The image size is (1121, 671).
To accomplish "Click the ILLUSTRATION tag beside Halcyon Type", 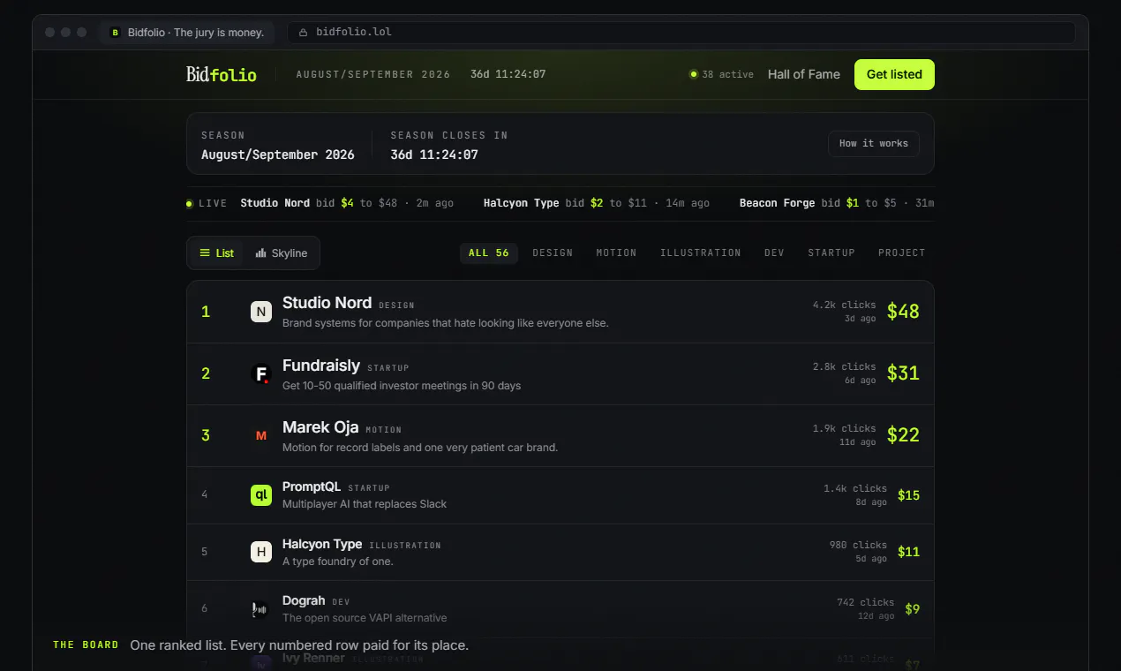I will click(x=405, y=546).
